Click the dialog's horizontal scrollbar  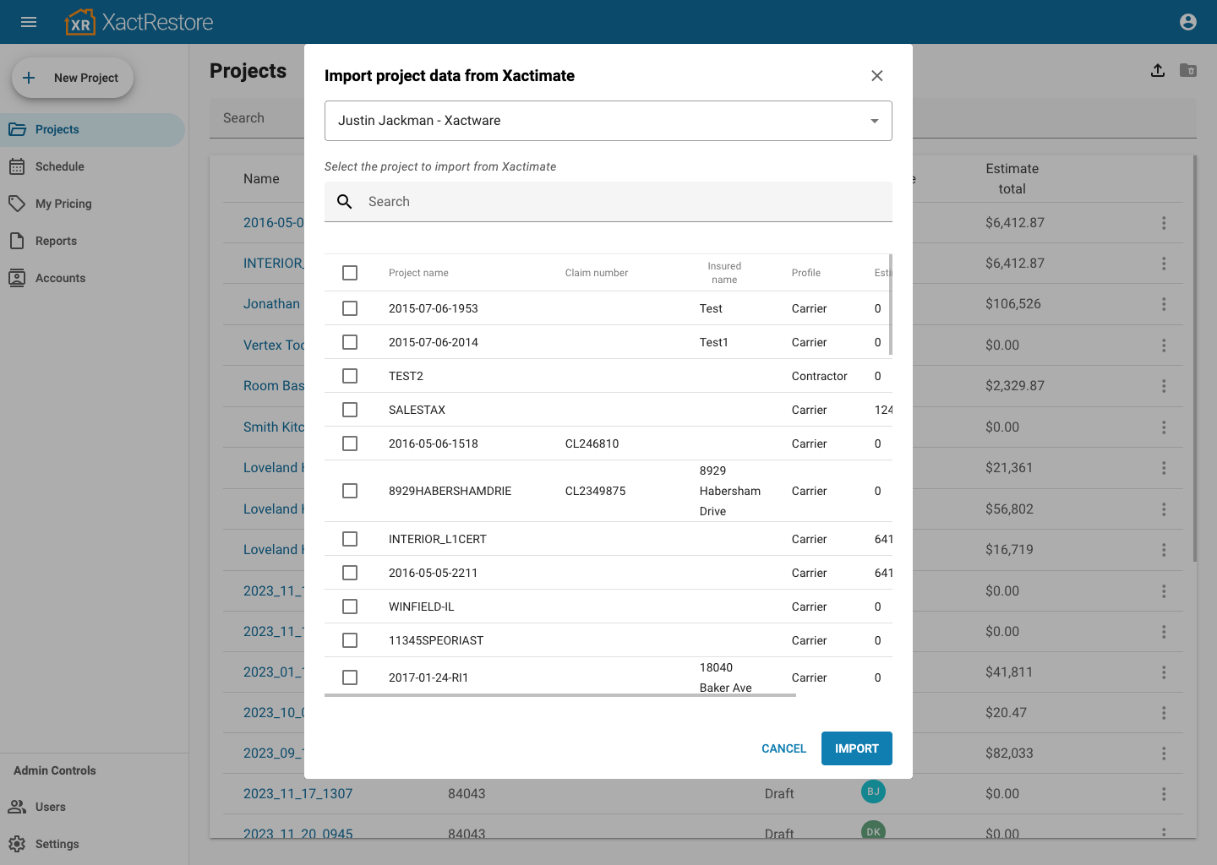[560, 695]
